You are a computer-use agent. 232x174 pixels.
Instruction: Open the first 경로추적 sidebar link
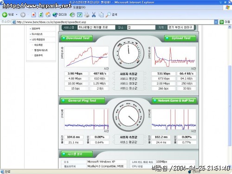(x=36, y=29)
